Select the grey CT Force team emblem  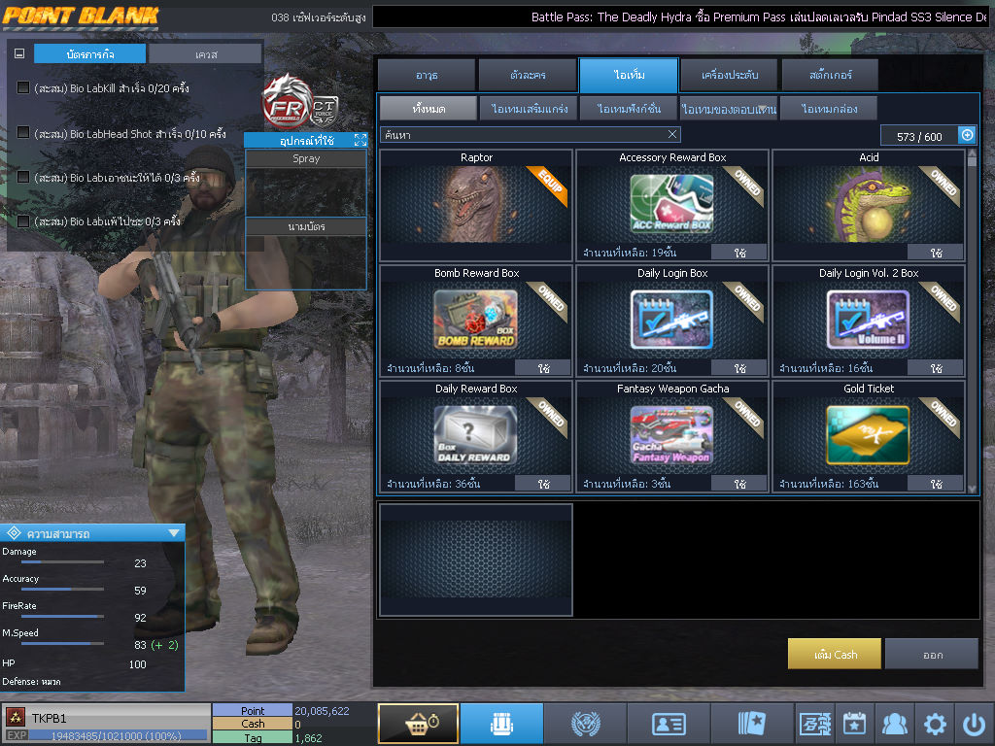tap(325, 111)
